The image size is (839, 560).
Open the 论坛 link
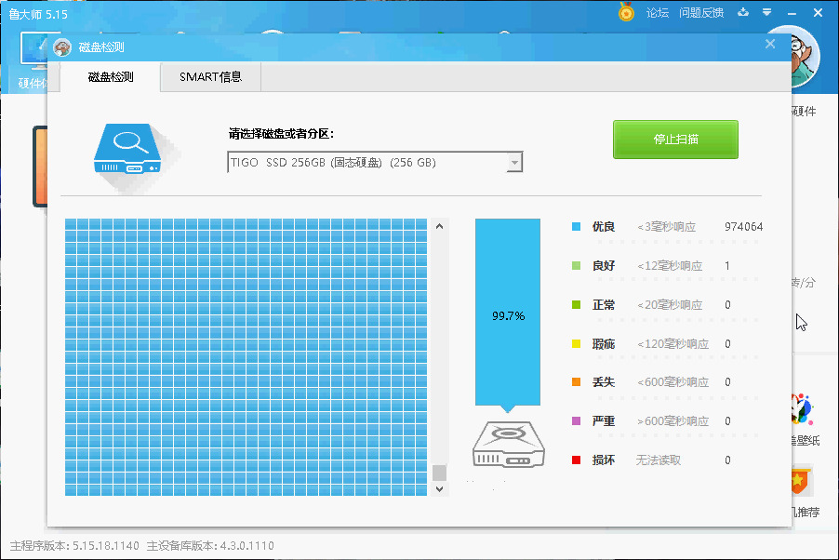656,13
